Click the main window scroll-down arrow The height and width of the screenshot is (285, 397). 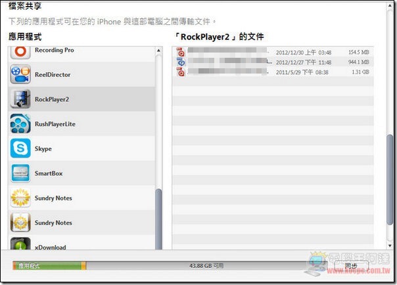(390, 246)
